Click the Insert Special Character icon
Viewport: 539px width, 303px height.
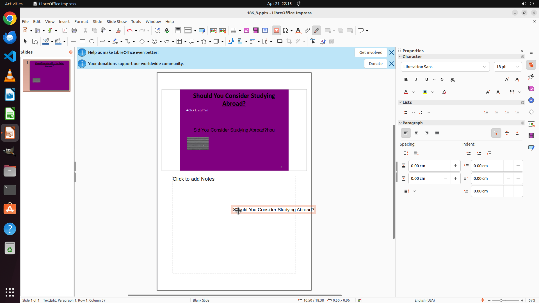286,31
